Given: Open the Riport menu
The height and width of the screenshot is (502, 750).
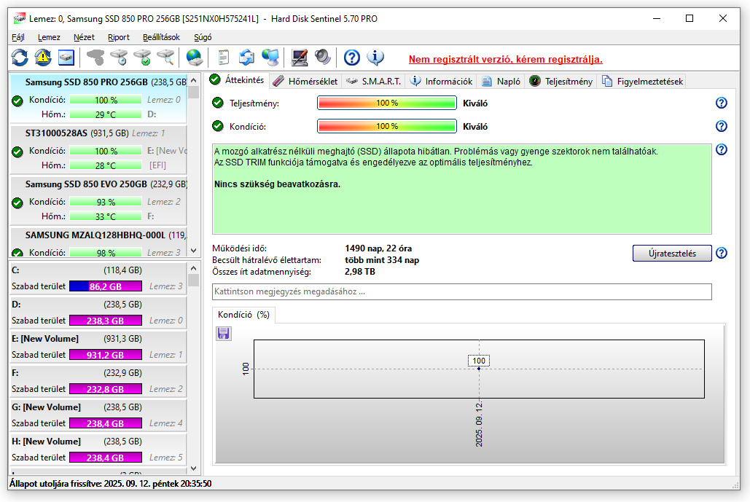Looking at the screenshot, I should click(119, 37).
